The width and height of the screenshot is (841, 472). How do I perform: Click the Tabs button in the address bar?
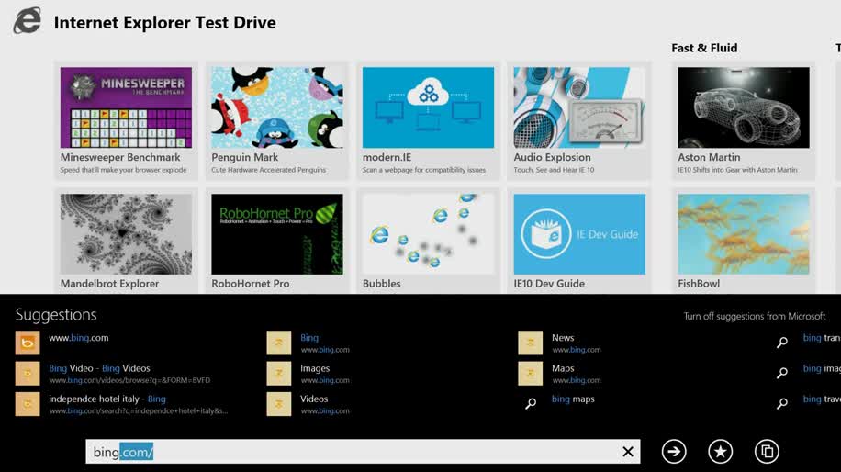(x=767, y=452)
